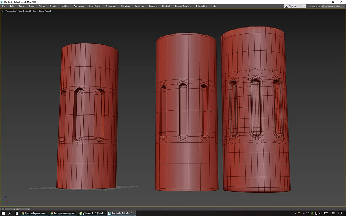This screenshot has width=346, height=216.
Task: Click the [Clay + Edged Faces] shading label
Action: pyautogui.click(x=41, y=11)
